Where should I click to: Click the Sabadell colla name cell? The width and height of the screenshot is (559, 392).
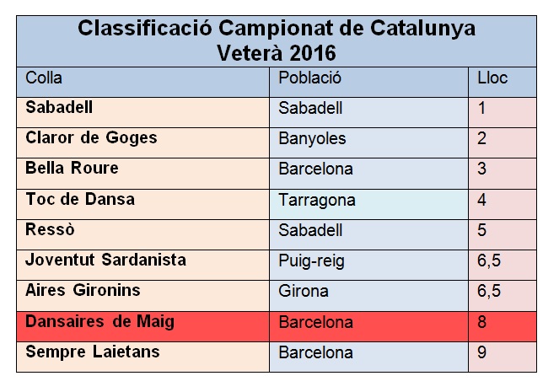pos(143,113)
